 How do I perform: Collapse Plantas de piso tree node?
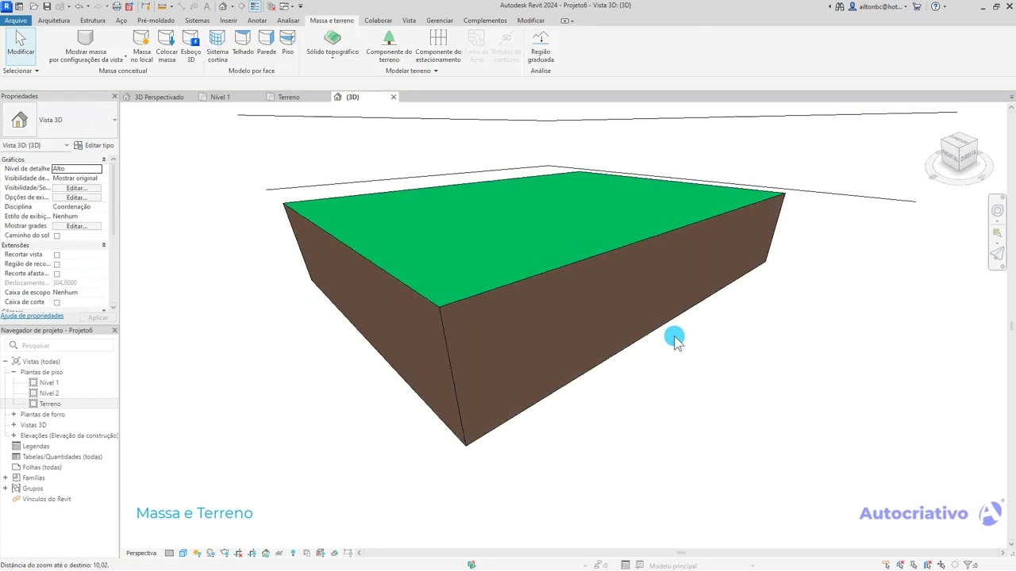(13, 372)
